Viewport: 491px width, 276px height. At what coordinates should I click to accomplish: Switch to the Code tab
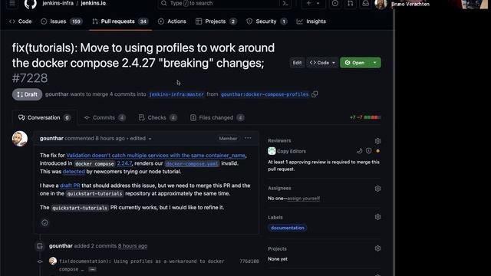click(21, 21)
